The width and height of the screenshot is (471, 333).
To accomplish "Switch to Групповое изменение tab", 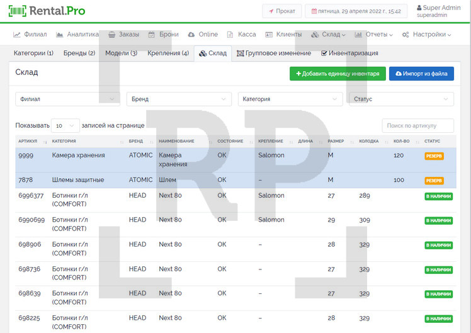I will tap(274, 54).
